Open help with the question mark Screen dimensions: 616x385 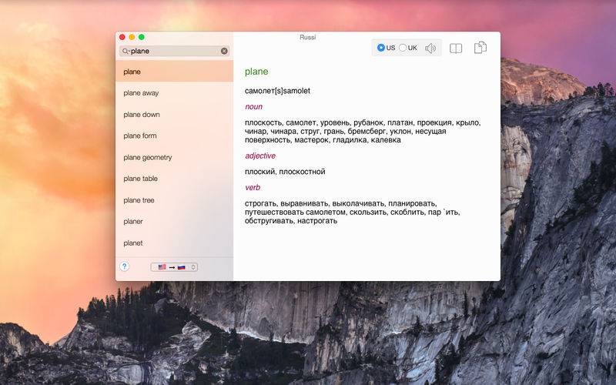(125, 266)
